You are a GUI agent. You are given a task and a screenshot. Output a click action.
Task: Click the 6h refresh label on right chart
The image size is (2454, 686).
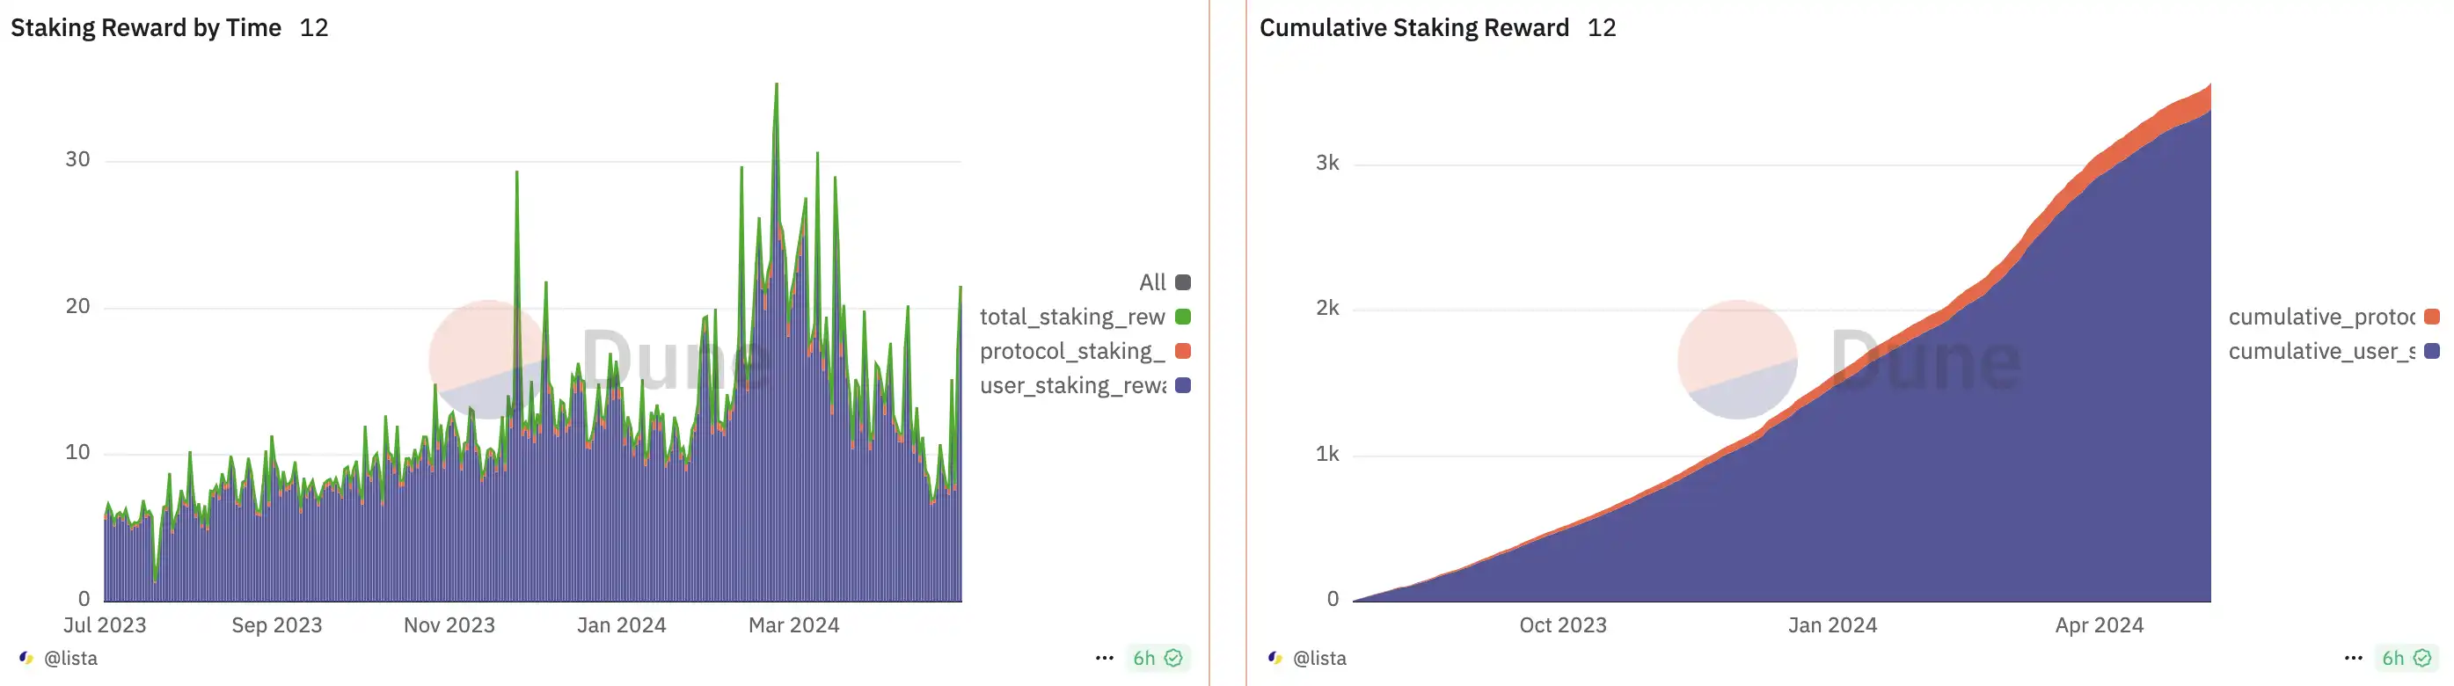pos(2392,658)
